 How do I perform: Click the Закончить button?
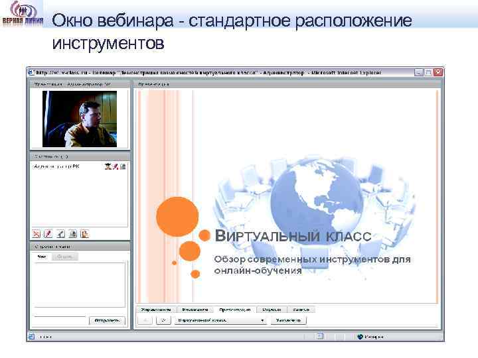click(288, 320)
